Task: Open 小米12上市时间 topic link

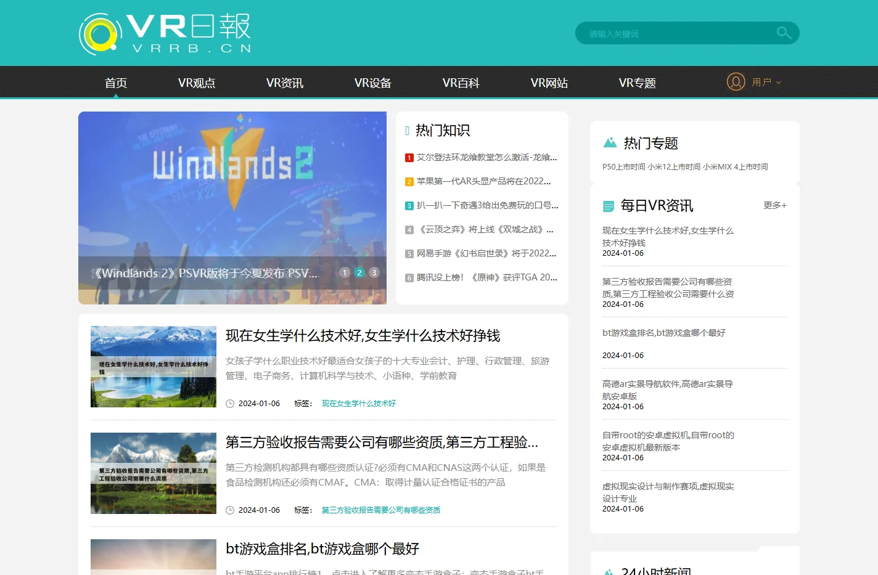Action: click(674, 167)
